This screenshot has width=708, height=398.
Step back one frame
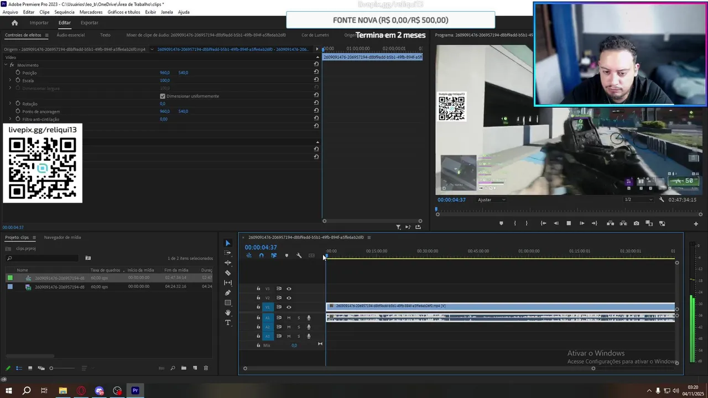[556, 223]
